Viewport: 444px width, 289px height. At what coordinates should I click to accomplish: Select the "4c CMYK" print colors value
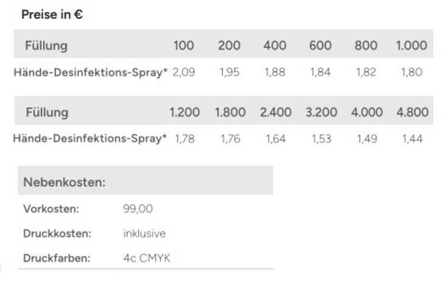147,259
